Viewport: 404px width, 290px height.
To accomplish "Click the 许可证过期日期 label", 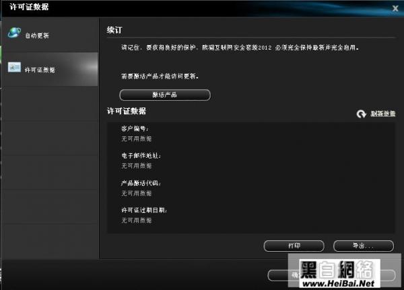I will (144, 210).
